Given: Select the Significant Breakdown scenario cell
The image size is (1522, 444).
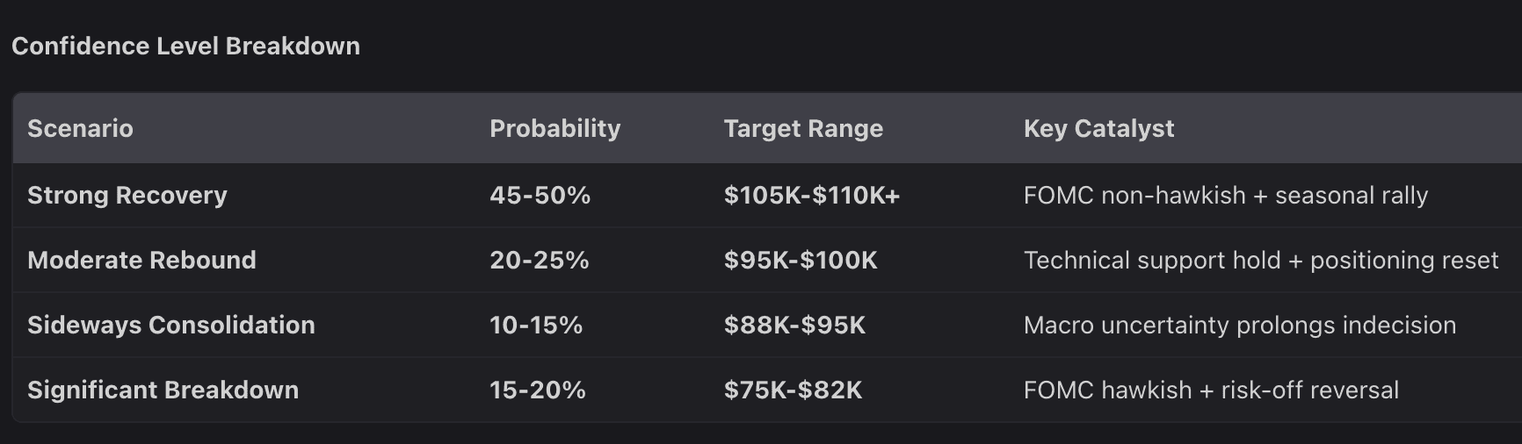Looking at the screenshot, I should point(163,390).
